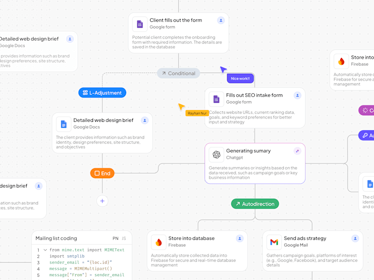Click the Google Docs icon on the central Detailed web design brief card

pyautogui.click(x=64, y=124)
